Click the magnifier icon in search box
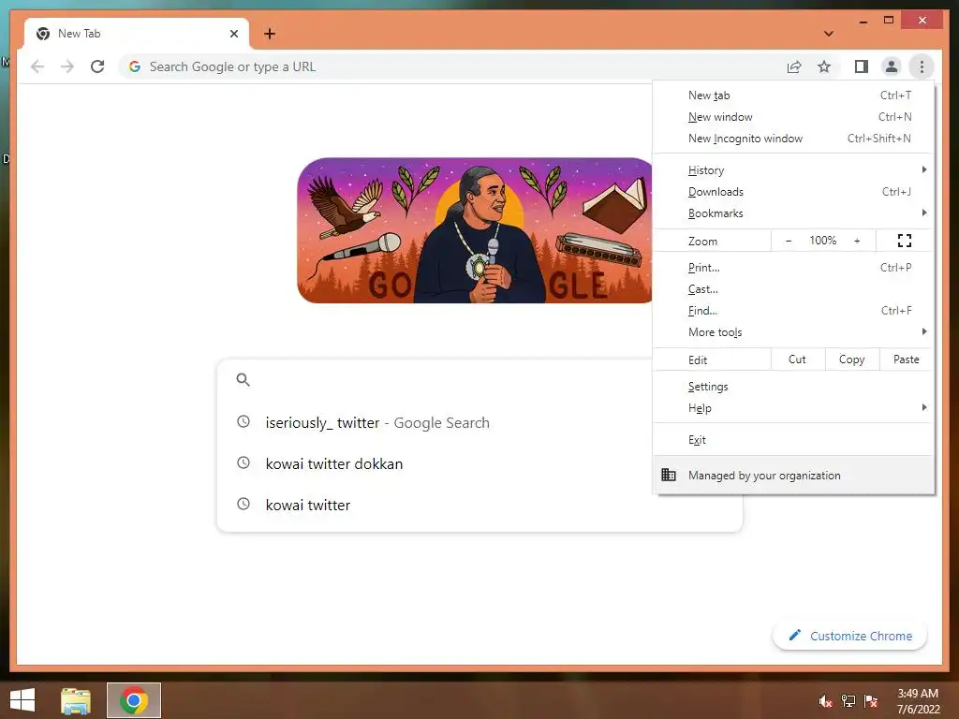Image resolution: width=959 pixels, height=719 pixels. pyautogui.click(x=243, y=380)
